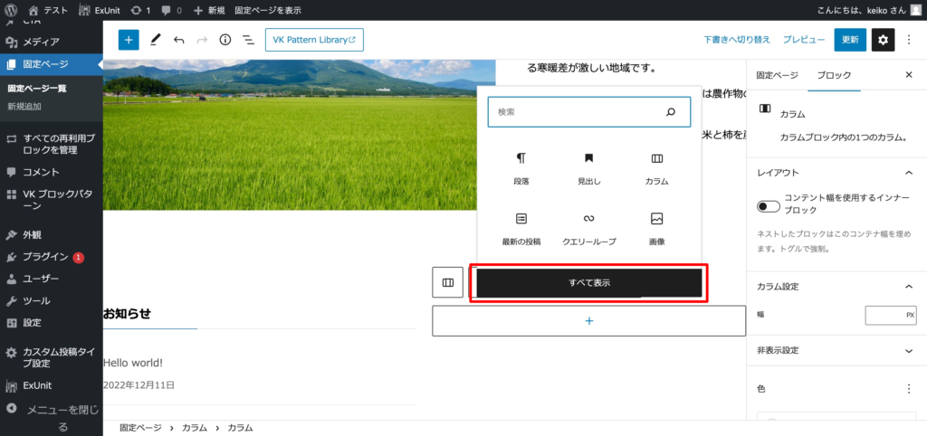The height and width of the screenshot is (436, 927).
Task: Change the PX width unit
Action: point(911,316)
